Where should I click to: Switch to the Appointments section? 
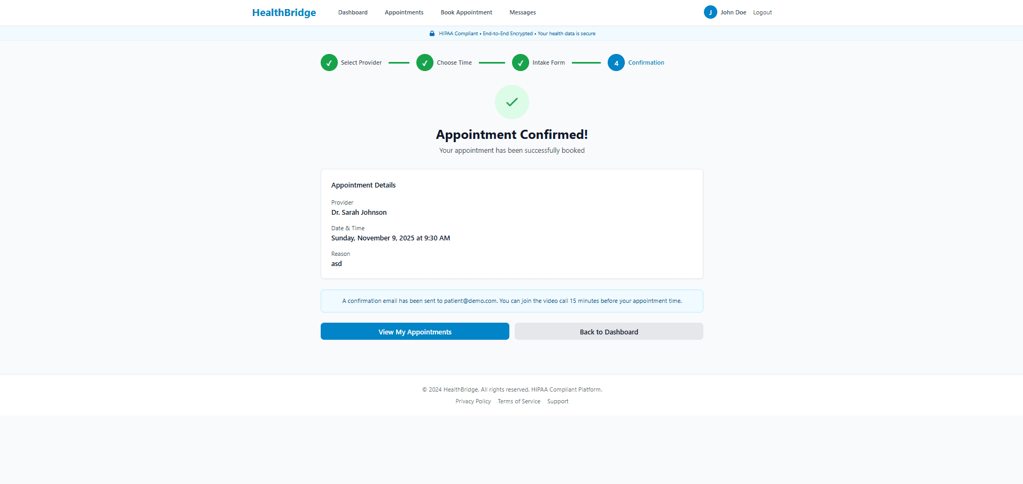click(x=404, y=12)
